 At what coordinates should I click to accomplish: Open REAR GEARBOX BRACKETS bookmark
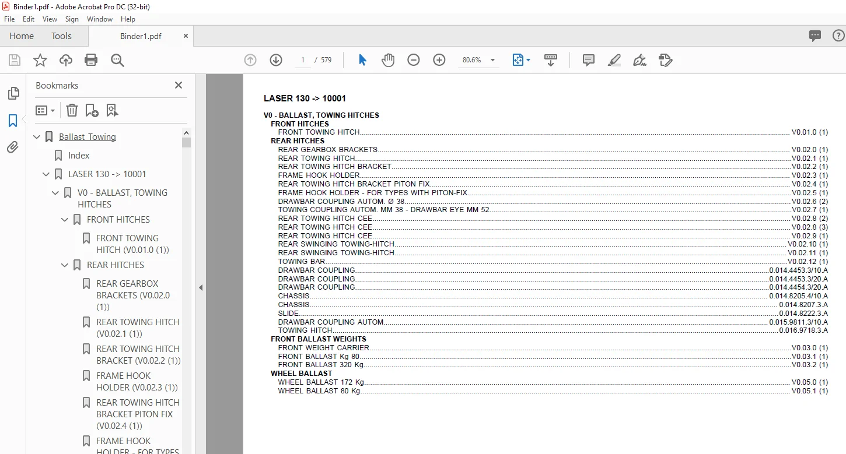133,295
